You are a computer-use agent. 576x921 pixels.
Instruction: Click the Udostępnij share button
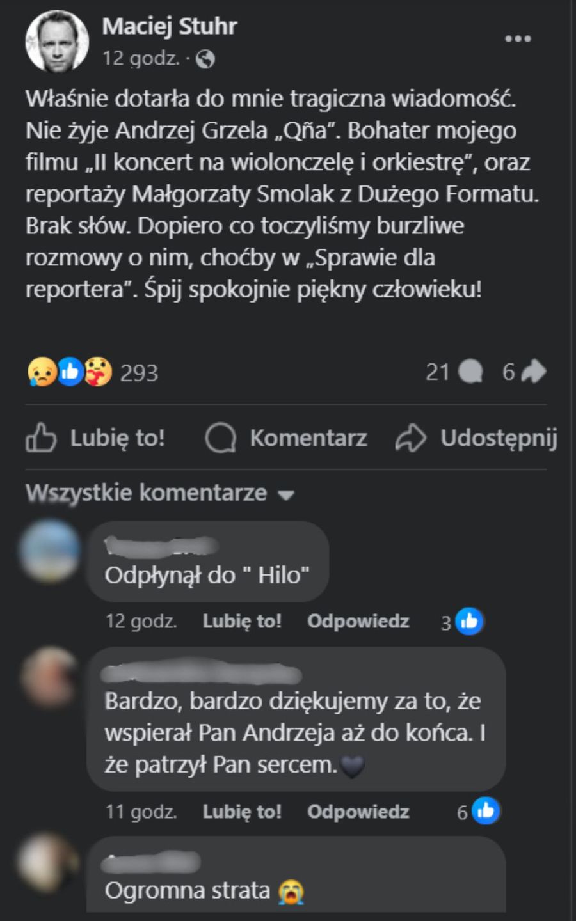(x=476, y=438)
